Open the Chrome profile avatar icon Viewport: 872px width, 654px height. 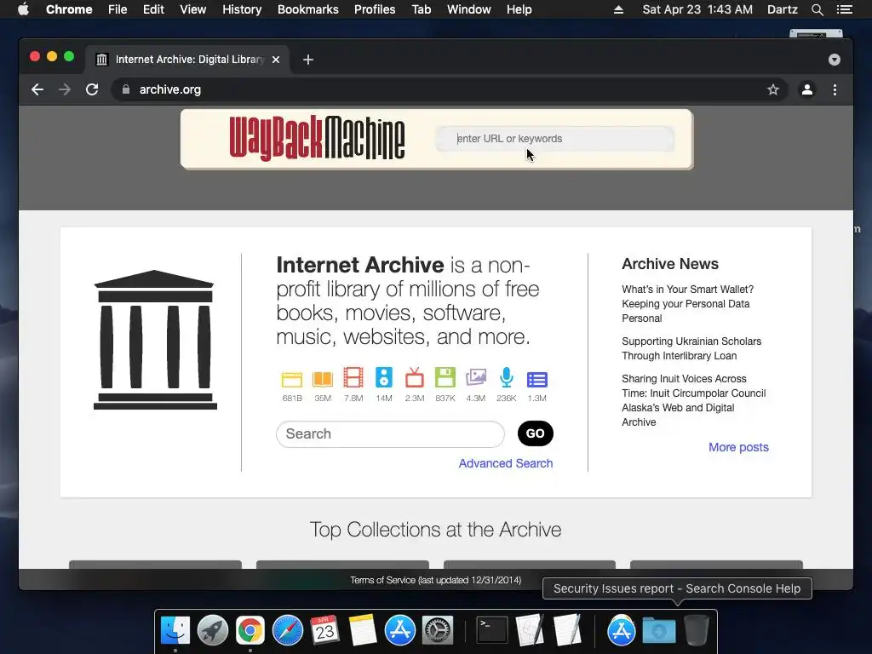807,89
